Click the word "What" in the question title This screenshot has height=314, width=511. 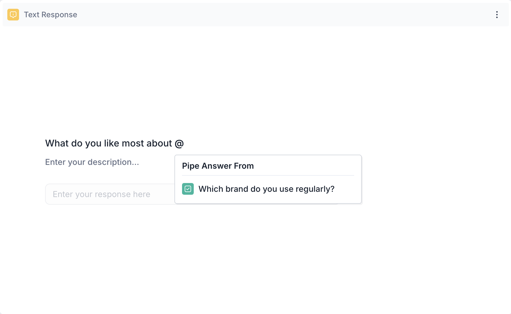[57, 143]
